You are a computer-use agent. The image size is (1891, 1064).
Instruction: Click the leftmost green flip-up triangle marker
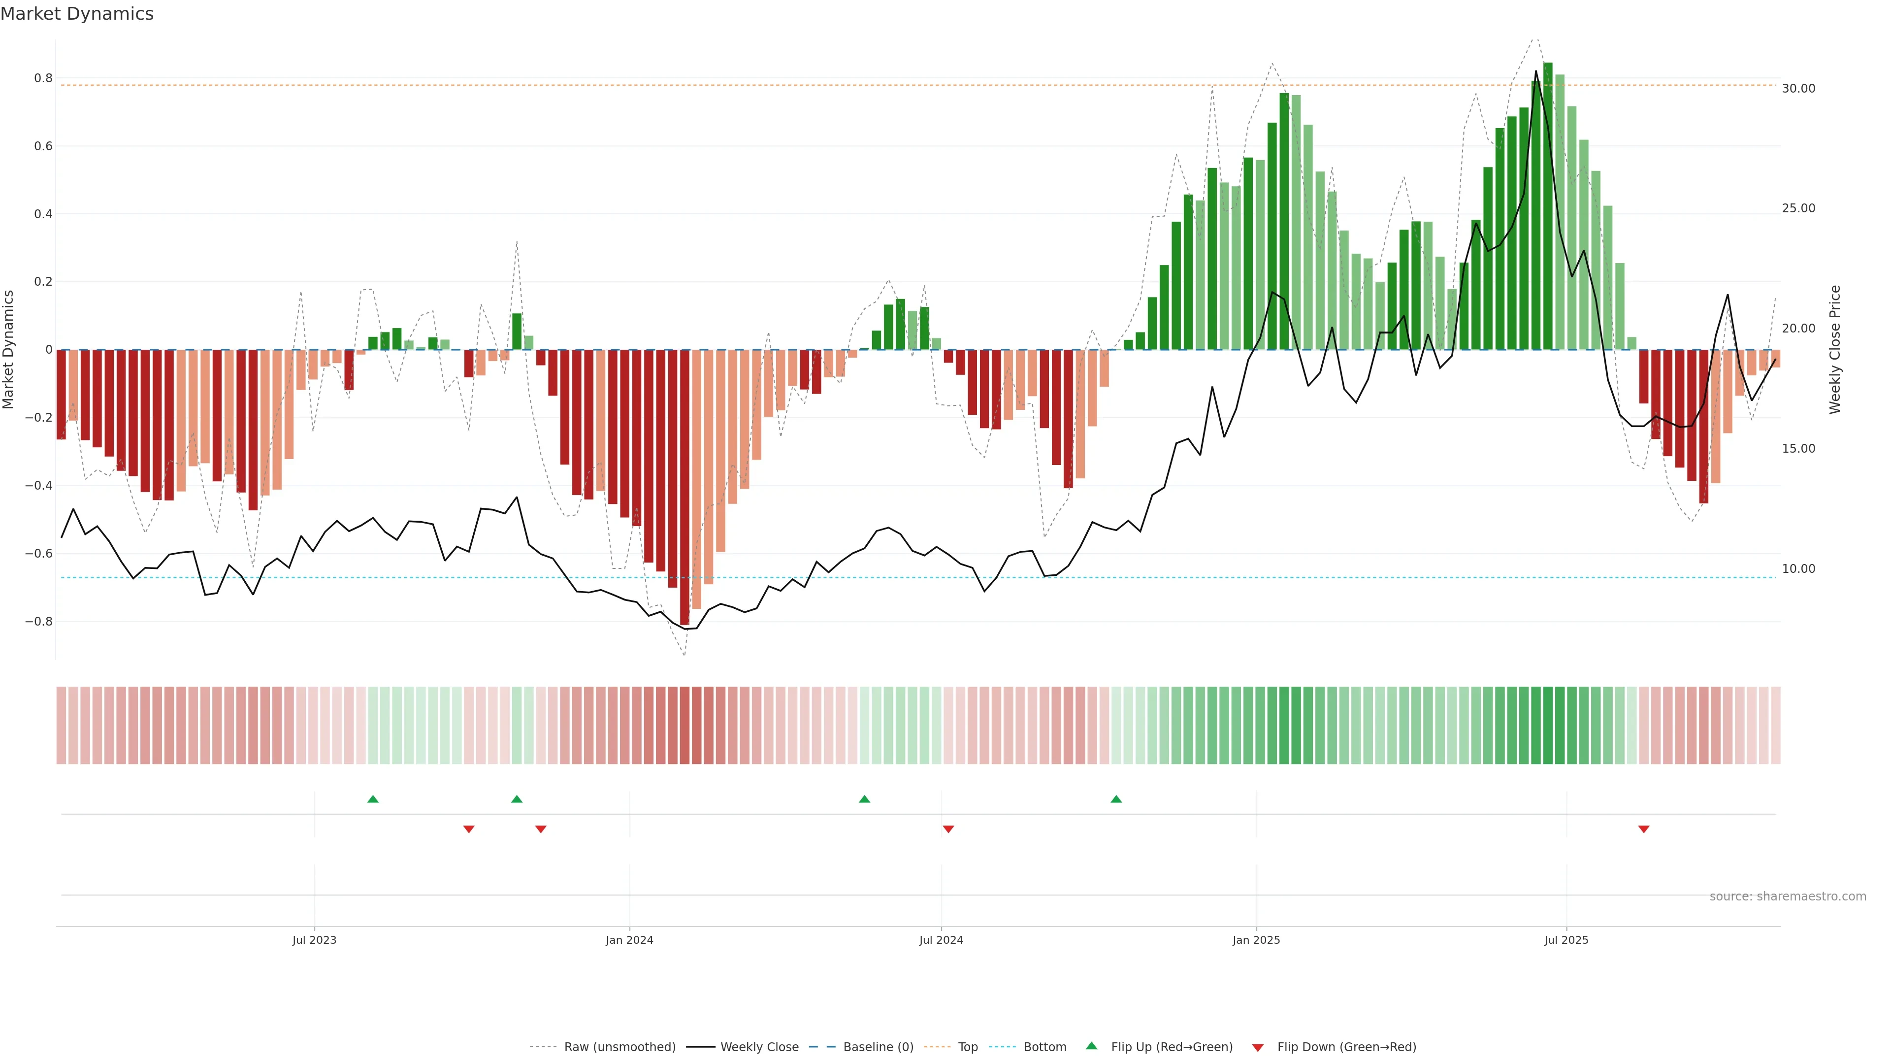373,799
